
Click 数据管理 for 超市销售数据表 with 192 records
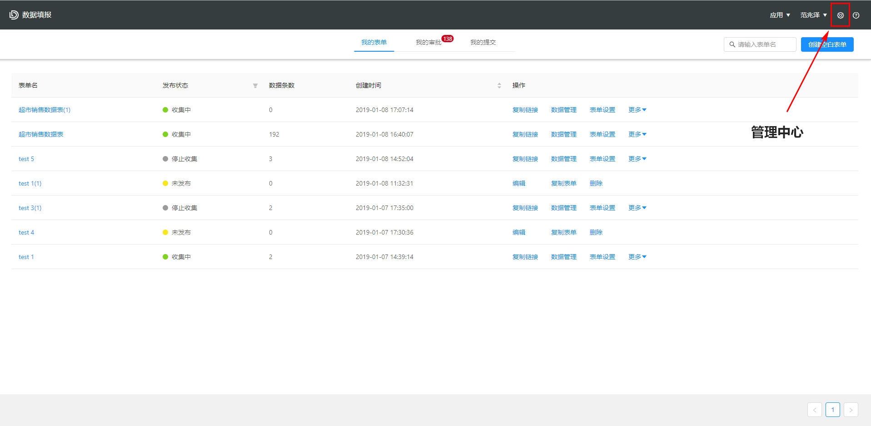pyautogui.click(x=564, y=134)
